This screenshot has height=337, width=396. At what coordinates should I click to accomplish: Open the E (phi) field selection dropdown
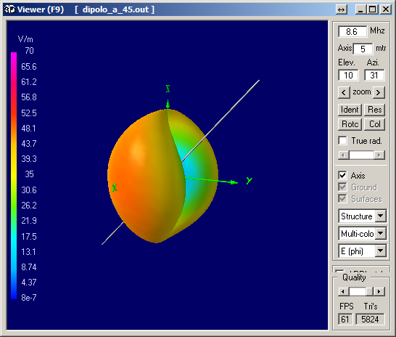point(380,251)
